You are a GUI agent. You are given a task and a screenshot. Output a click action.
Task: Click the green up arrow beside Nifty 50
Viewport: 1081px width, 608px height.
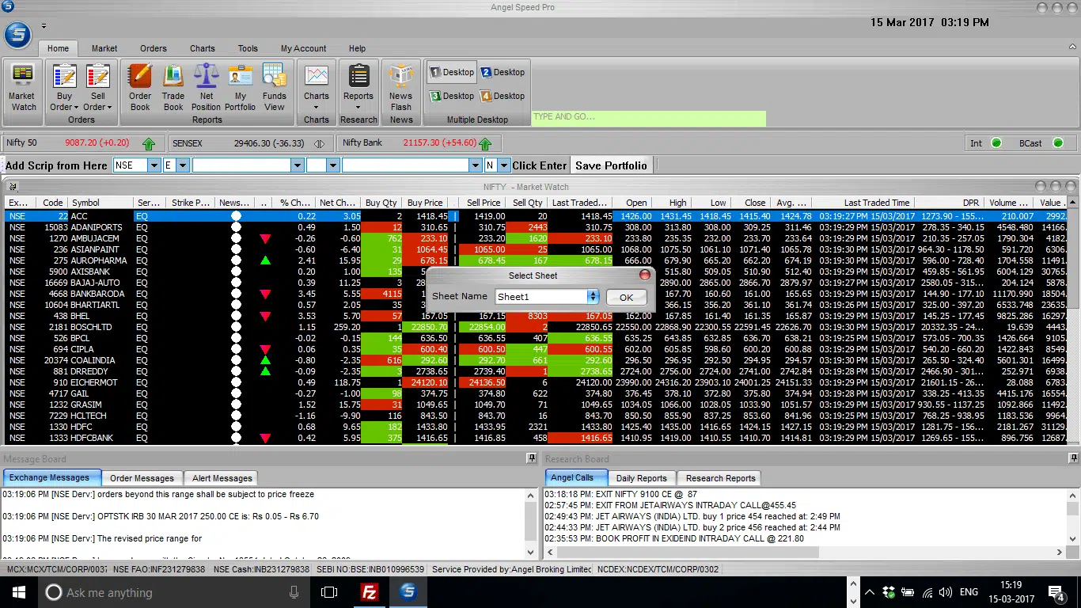(149, 143)
